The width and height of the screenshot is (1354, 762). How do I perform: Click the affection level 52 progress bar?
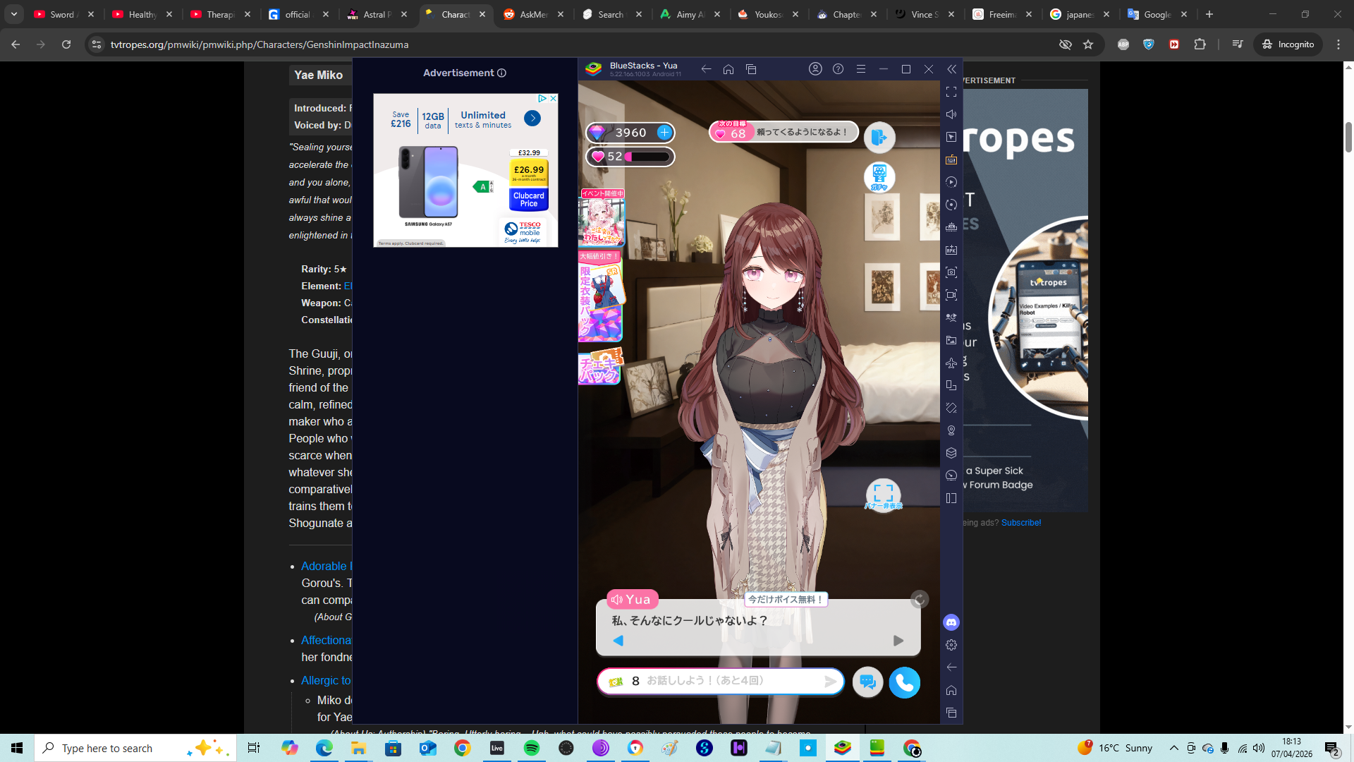click(x=630, y=157)
